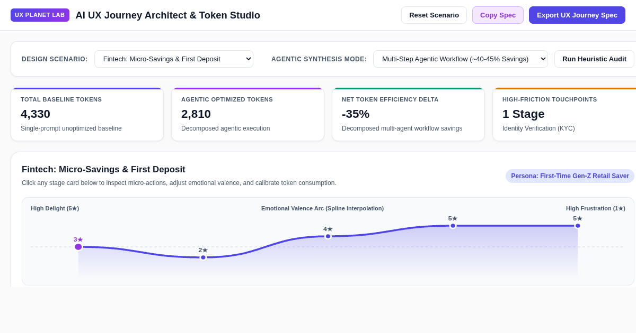Click the 2,810 optimized token value
The image size is (636, 333).
pos(196,114)
